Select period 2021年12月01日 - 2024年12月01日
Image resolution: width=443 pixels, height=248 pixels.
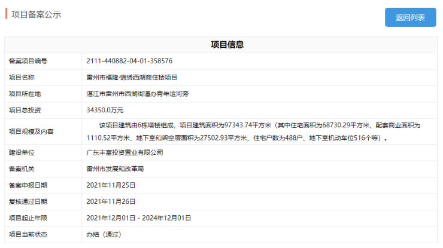pyautogui.click(x=139, y=218)
